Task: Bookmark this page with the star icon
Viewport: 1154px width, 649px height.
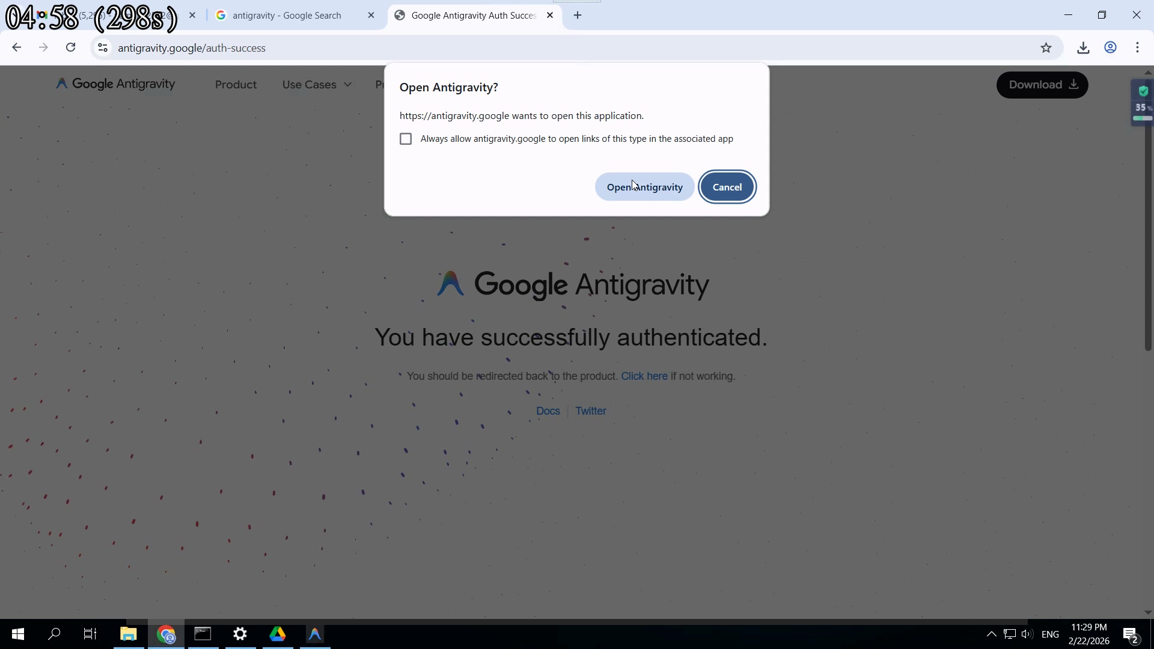Action: click(1046, 48)
